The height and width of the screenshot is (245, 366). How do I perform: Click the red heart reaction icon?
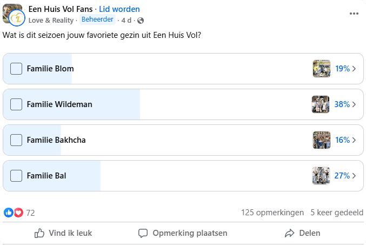pos(18,213)
